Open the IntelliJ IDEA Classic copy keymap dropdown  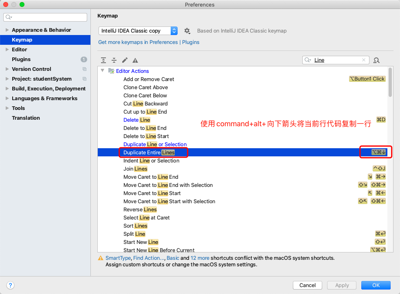138,31
